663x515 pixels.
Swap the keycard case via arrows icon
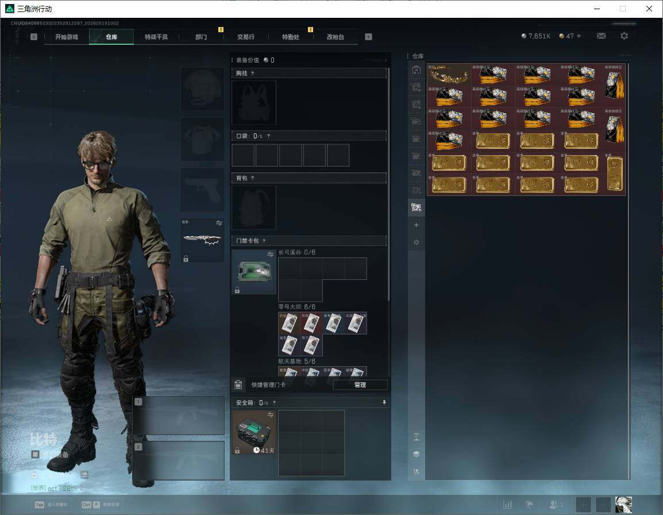click(270, 254)
